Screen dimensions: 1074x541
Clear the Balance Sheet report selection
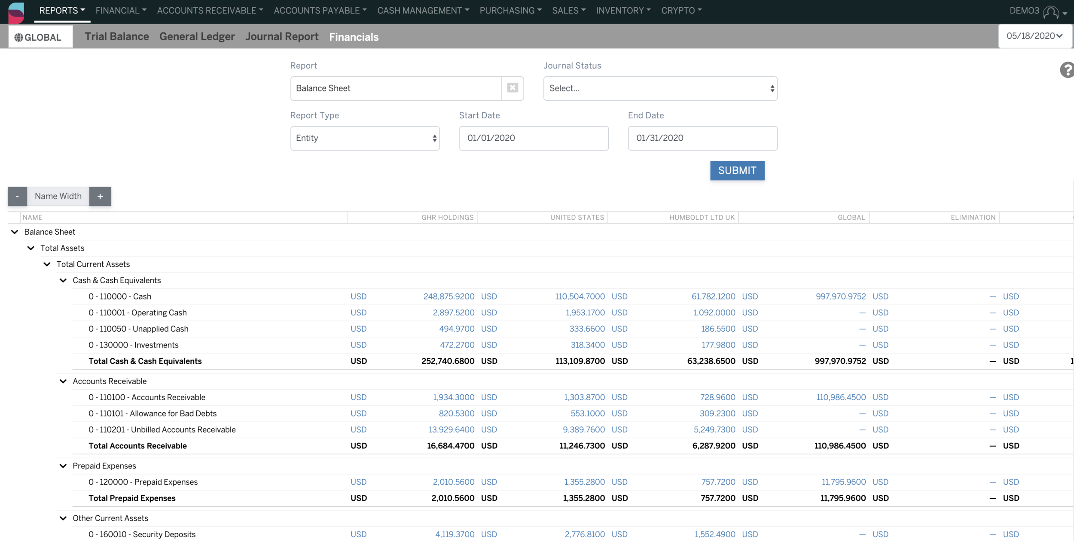point(513,88)
